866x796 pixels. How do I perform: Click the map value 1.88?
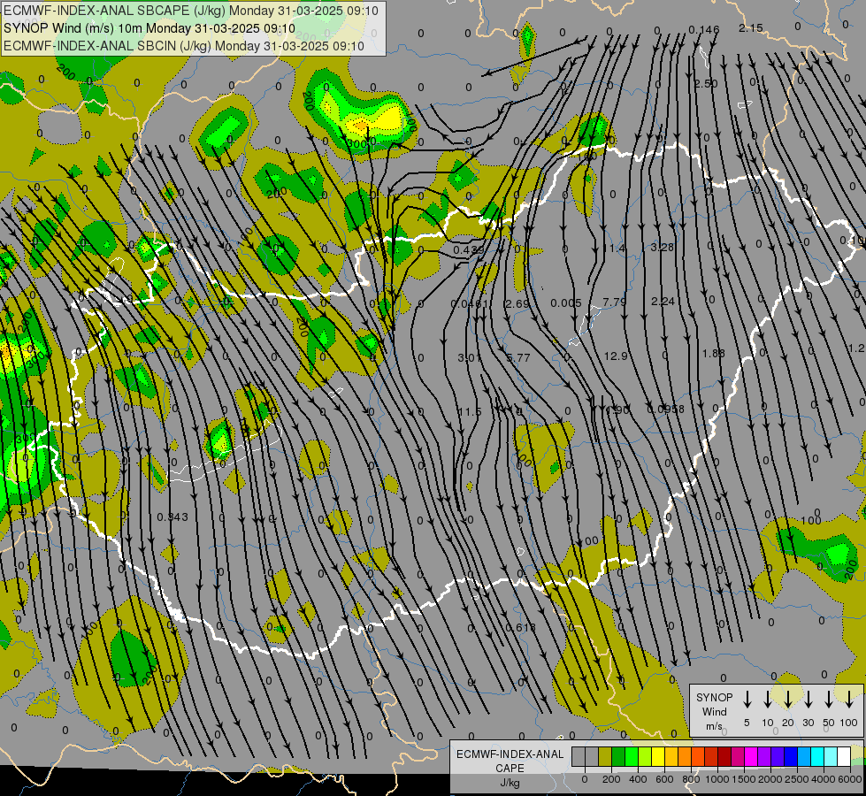point(714,353)
